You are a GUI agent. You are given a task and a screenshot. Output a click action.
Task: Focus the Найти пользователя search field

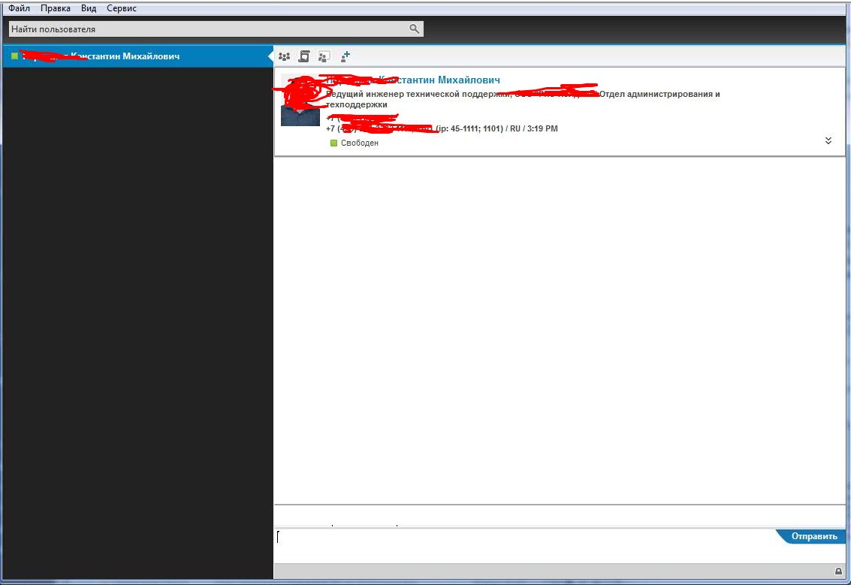coord(216,29)
